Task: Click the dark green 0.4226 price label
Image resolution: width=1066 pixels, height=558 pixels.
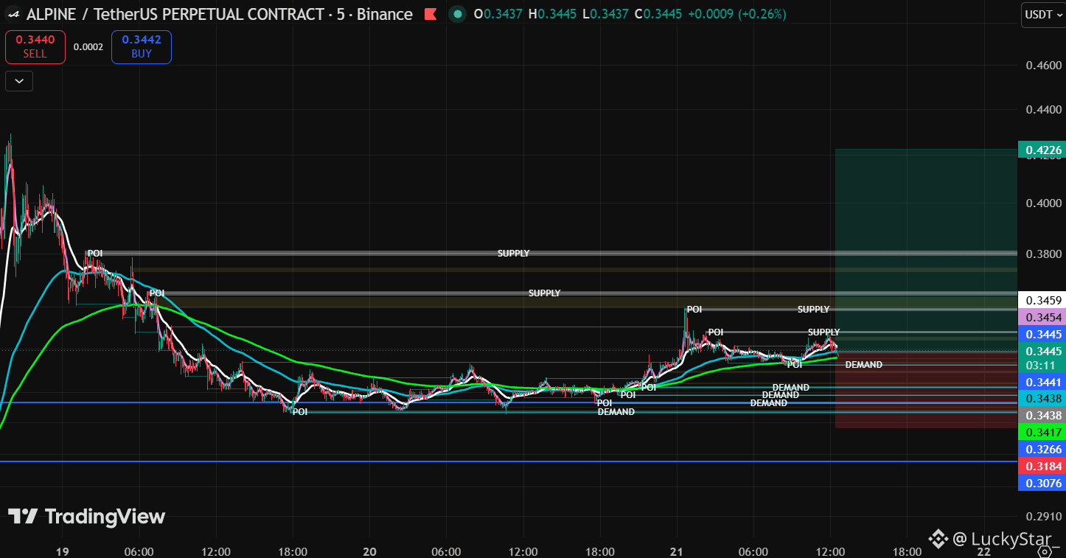Action: [1041, 150]
